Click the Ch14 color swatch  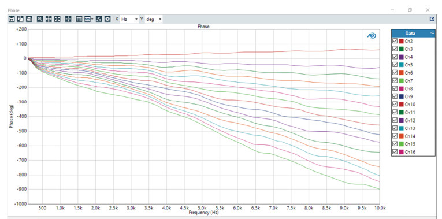(x=402, y=136)
